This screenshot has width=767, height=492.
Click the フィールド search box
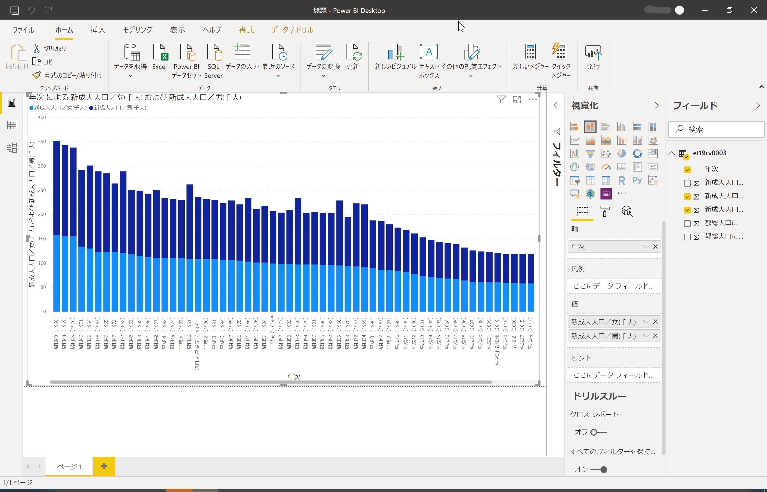click(x=716, y=129)
